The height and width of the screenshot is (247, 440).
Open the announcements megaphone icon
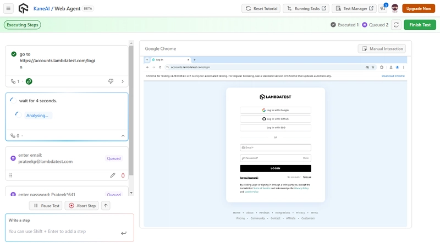click(383, 8)
